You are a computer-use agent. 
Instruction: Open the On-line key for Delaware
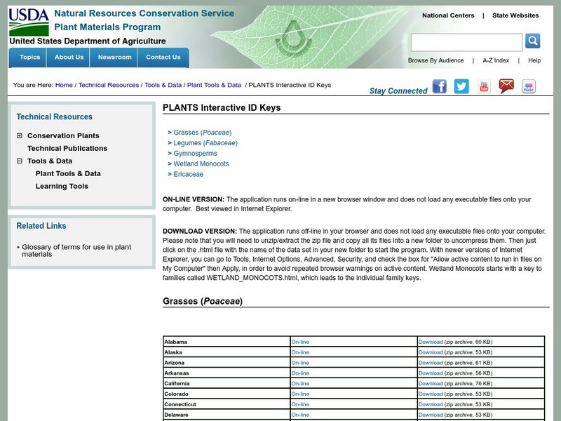coord(300,415)
